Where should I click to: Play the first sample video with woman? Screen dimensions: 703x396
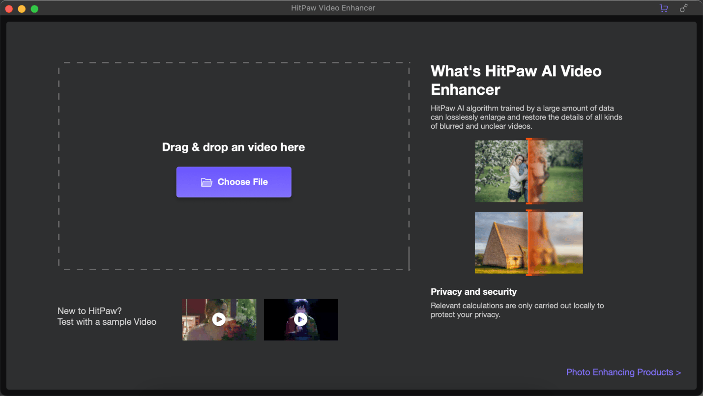[219, 319]
